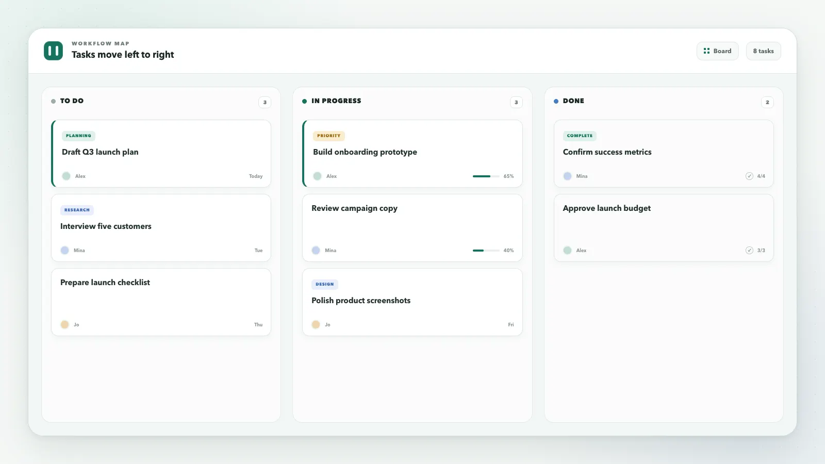Click the green Workflow Map logo icon
Image resolution: width=825 pixels, height=464 pixels.
coord(53,51)
